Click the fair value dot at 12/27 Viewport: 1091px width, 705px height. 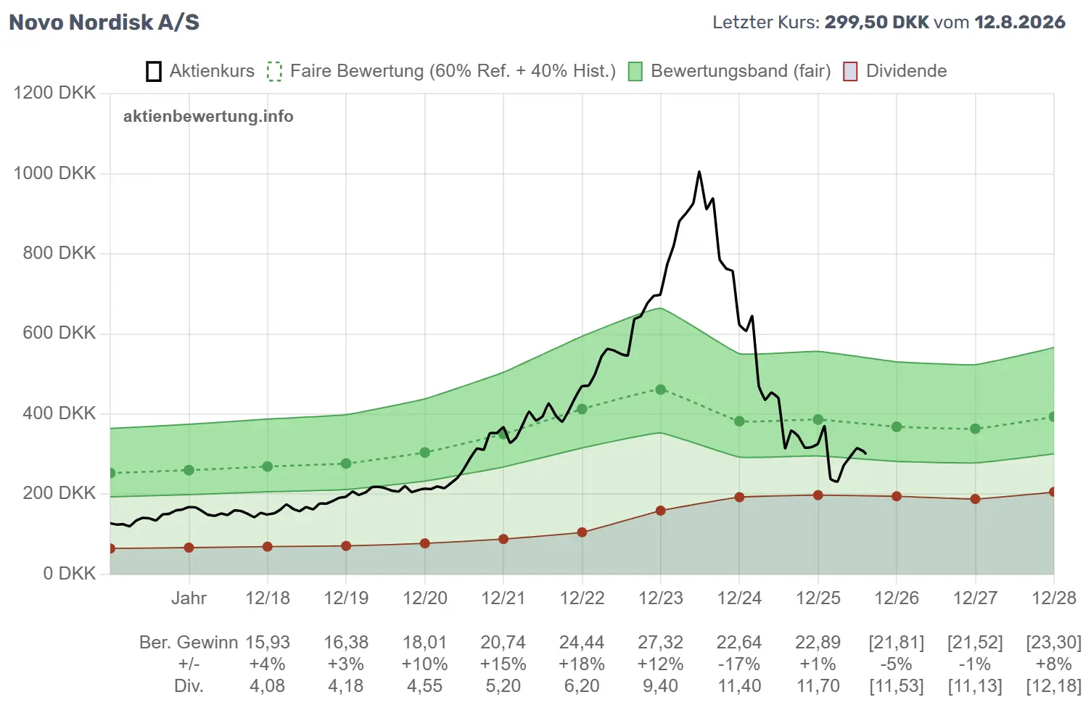click(975, 429)
